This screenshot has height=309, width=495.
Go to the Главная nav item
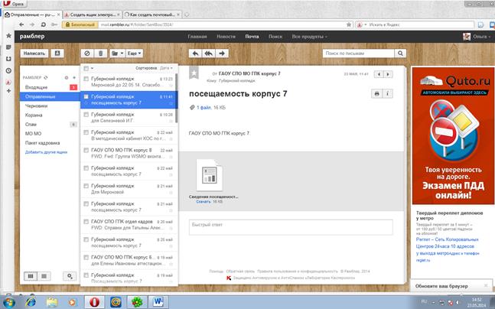(197, 37)
